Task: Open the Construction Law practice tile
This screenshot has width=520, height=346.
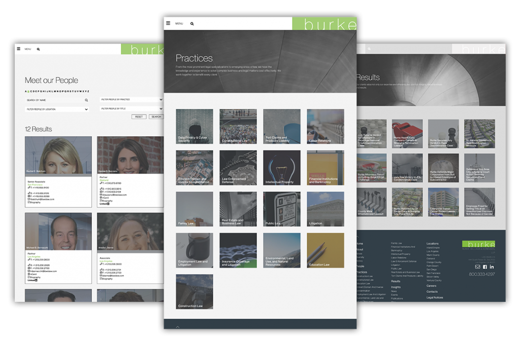Action: 194,292
